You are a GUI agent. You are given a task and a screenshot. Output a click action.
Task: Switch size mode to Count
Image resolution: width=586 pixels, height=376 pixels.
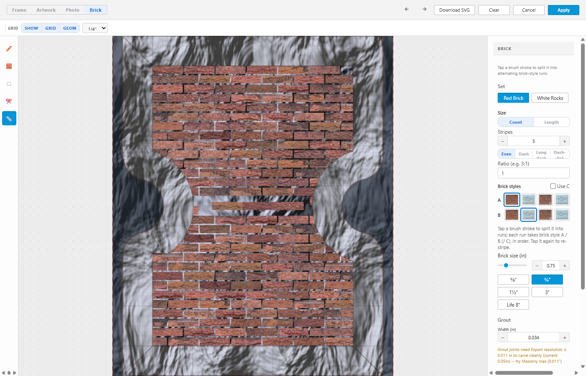coord(516,122)
